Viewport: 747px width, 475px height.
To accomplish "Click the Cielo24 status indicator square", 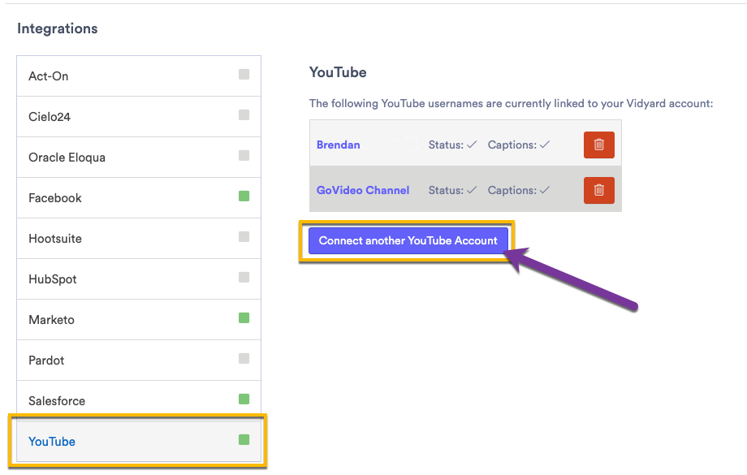I will [x=243, y=115].
